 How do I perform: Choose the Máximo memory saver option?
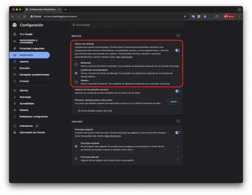pyautogui.click(x=76, y=82)
